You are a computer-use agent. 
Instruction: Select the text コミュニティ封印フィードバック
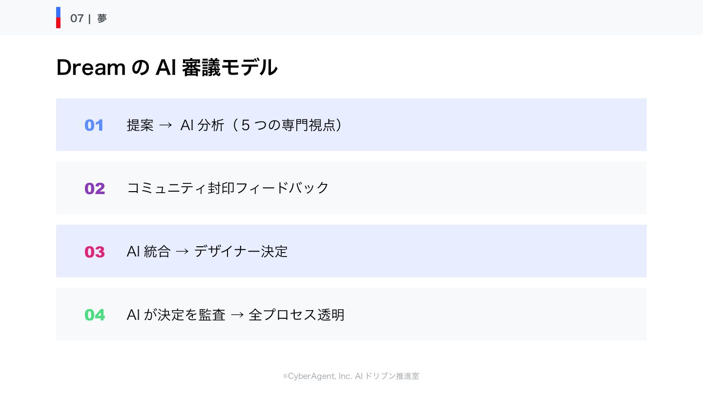(228, 188)
